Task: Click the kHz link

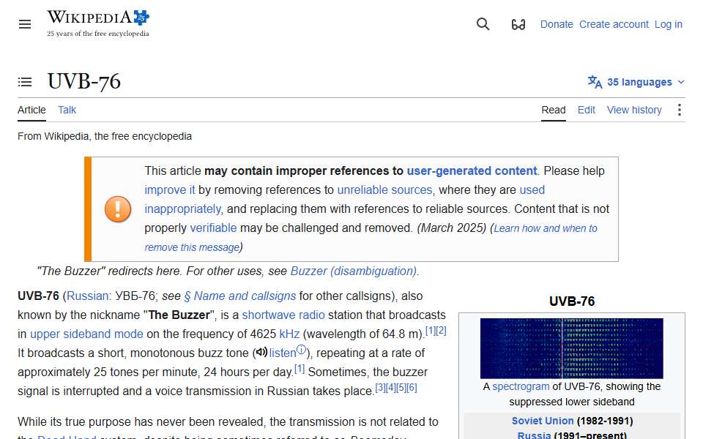Action: pos(289,334)
